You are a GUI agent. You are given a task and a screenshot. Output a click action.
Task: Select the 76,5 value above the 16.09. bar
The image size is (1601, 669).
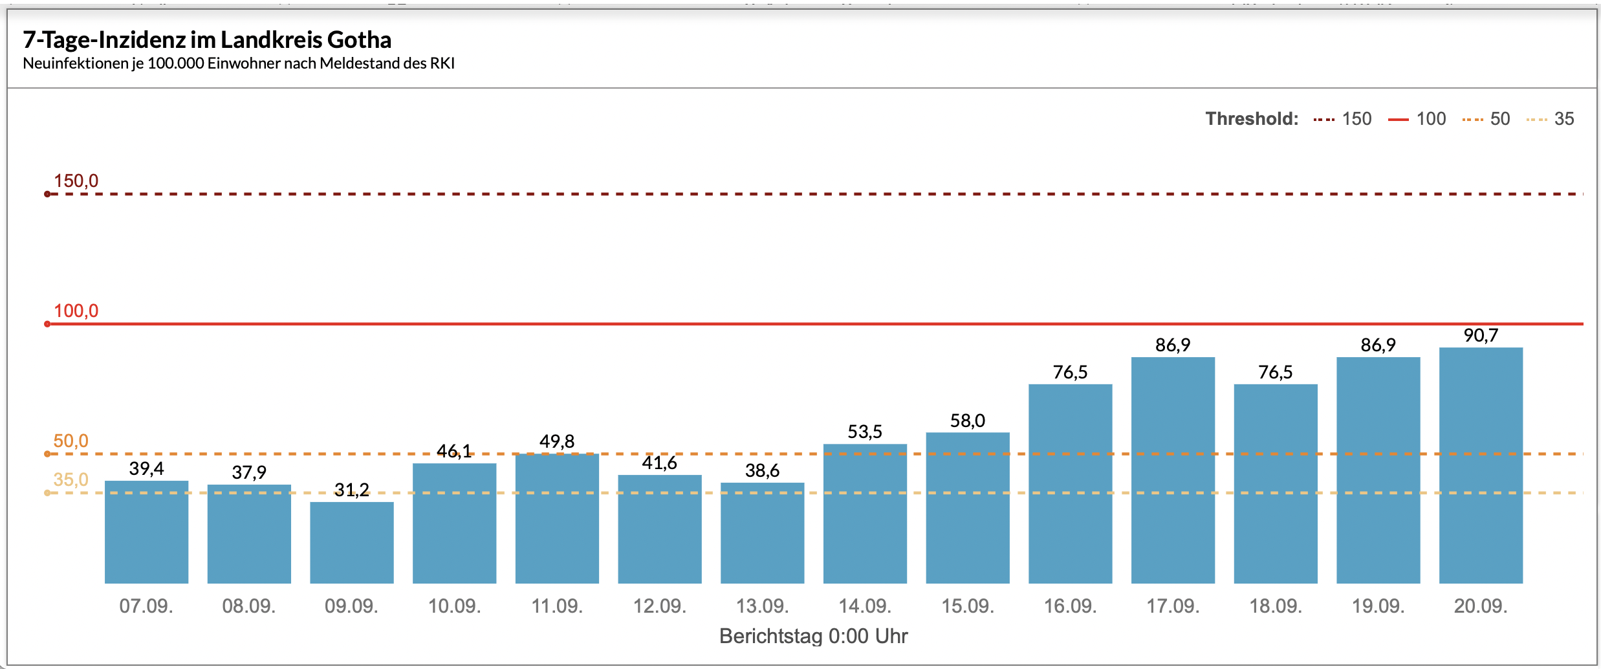point(1071,372)
